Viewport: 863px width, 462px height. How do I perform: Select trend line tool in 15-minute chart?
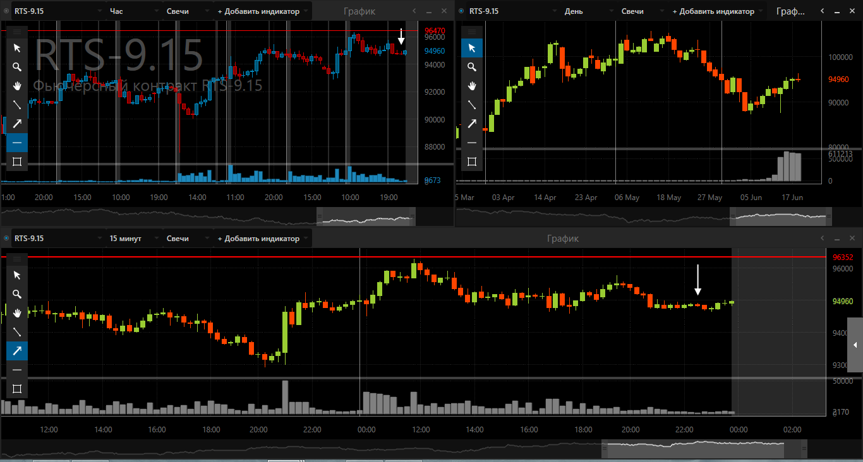pyautogui.click(x=17, y=332)
